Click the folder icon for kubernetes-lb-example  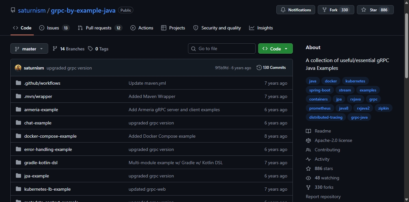tap(18, 189)
